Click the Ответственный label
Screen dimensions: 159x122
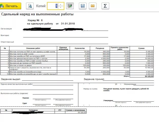click(x=7, y=42)
